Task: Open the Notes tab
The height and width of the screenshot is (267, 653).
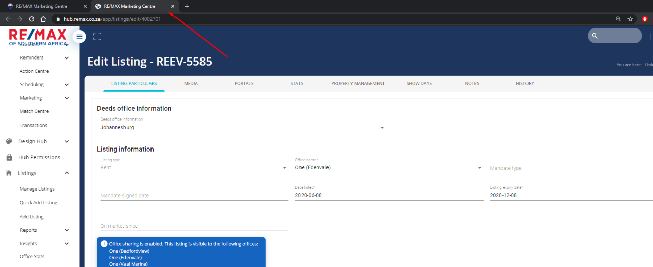Action: coord(472,83)
